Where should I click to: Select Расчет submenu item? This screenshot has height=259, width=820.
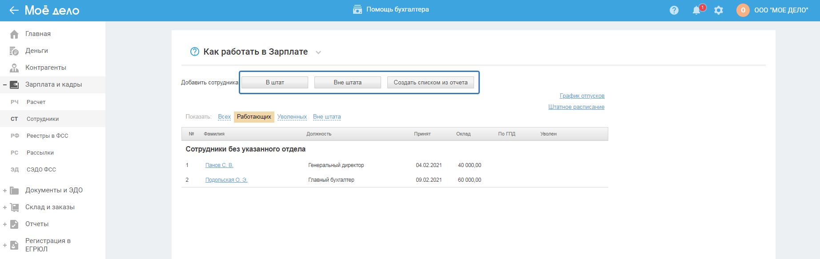pyautogui.click(x=36, y=102)
